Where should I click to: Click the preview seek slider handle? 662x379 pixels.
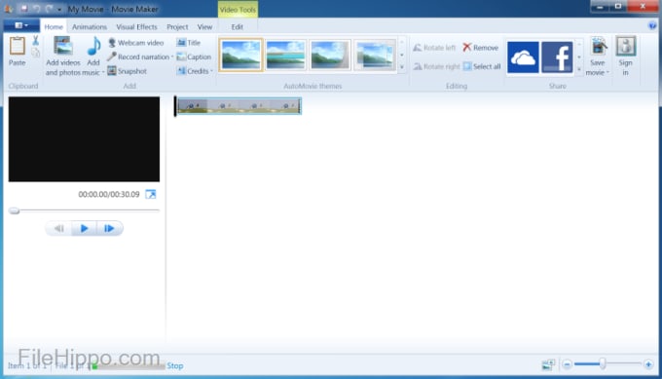pos(14,210)
